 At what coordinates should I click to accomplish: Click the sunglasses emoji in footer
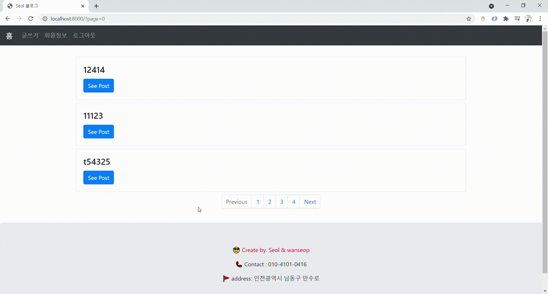tap(236, 250)
